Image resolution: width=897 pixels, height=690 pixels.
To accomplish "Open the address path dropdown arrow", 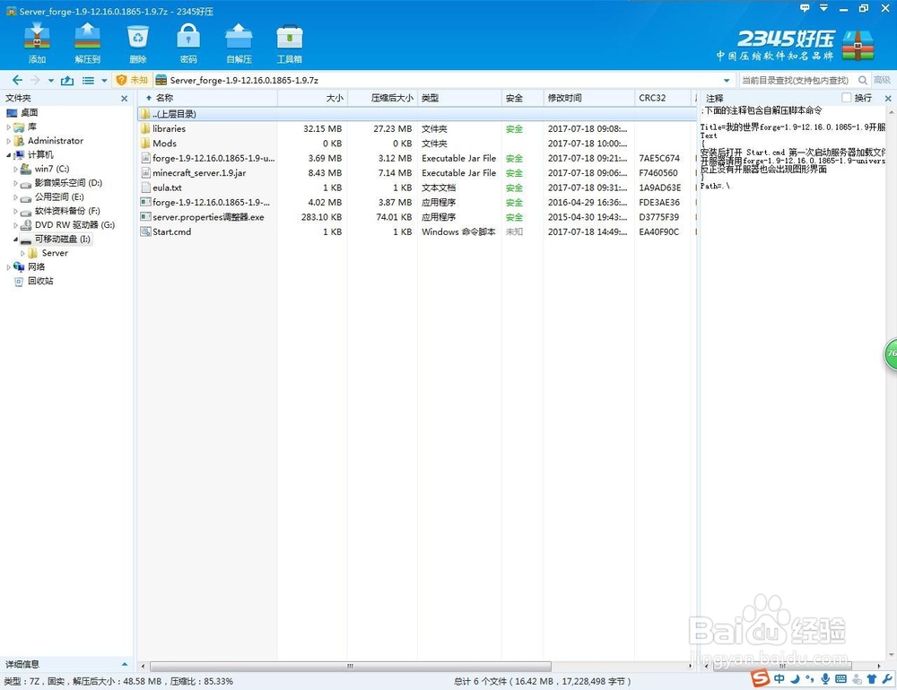I will point(727,81).
